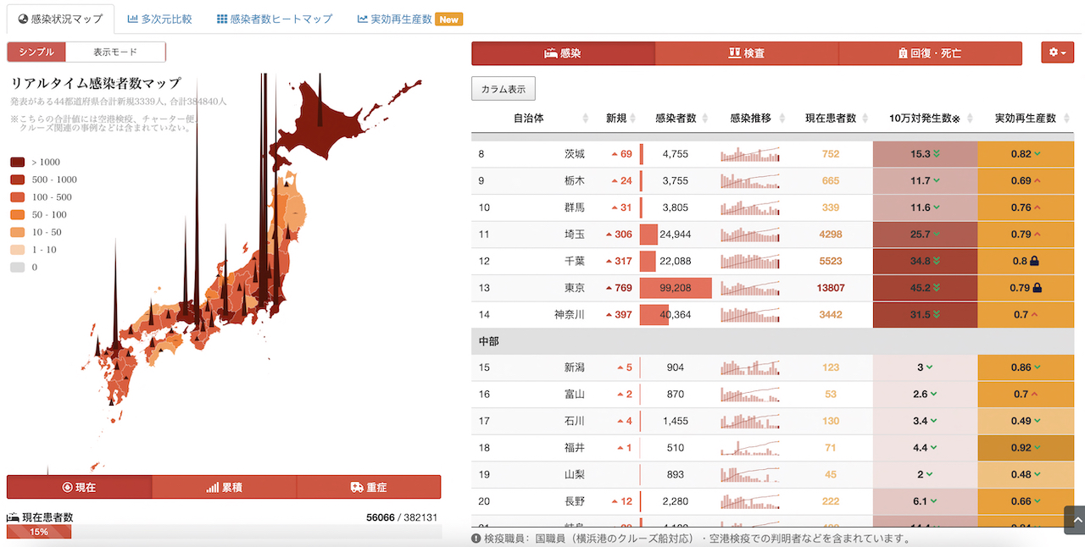Click the grid icon in ヒートマップ tab
The height and width of the screenshot is (547, 1085).
pos(222,19)
